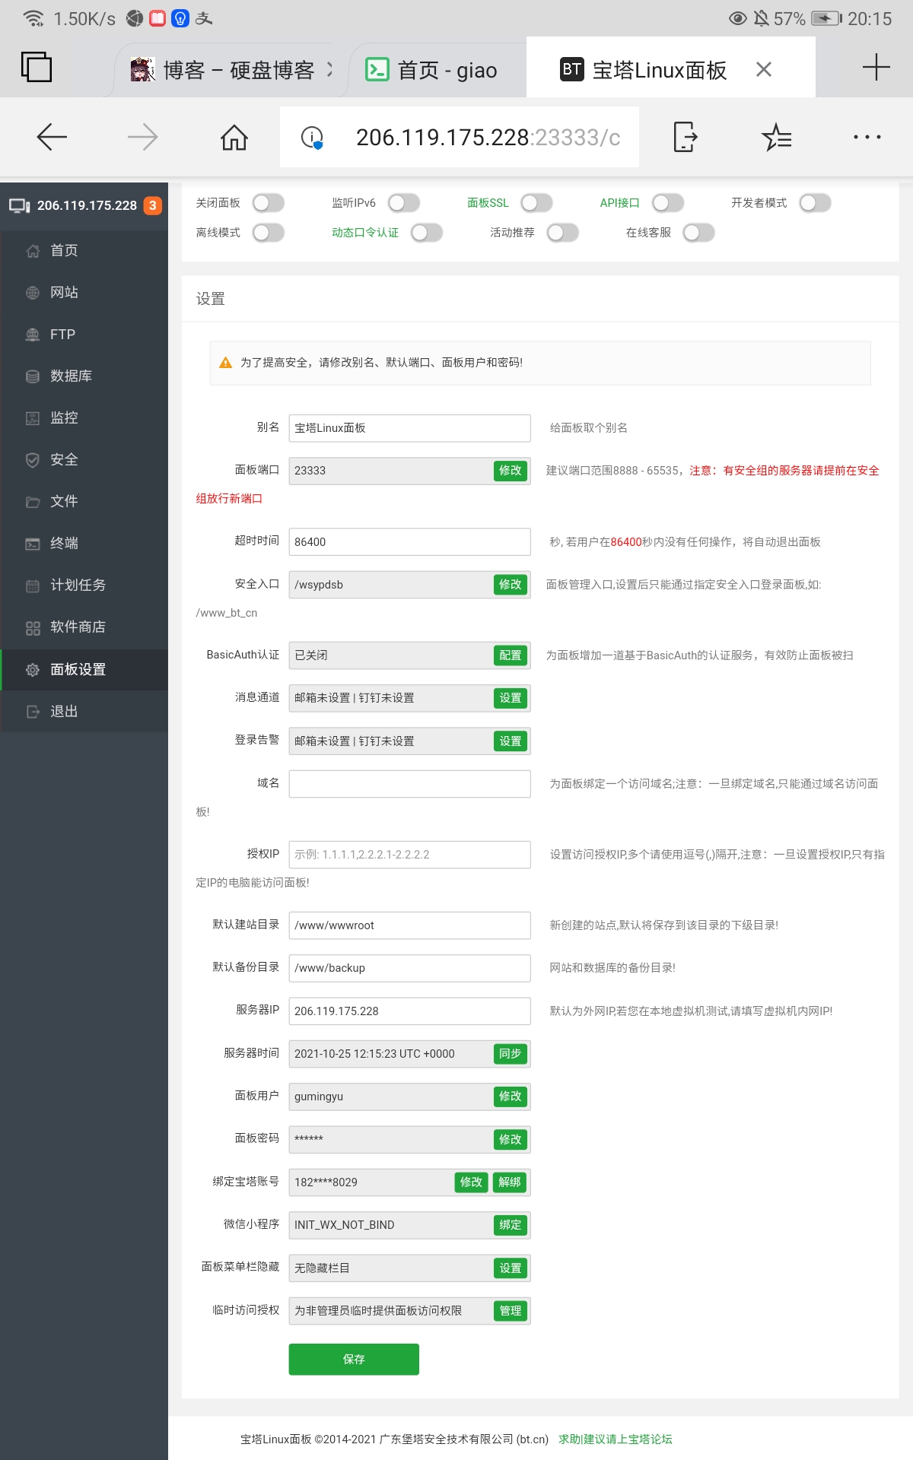This screenshot has height=1460, width=913.
Task: Open 文件 in the sidebar
Action: [x=84, y=501]
